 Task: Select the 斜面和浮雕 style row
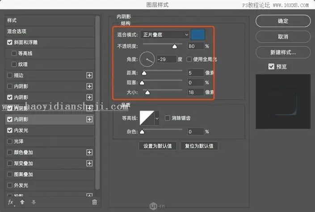(x=50, y=42)
